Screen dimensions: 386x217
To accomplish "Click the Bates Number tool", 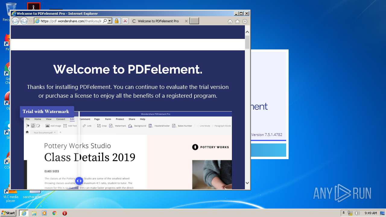I will point(182,126).
